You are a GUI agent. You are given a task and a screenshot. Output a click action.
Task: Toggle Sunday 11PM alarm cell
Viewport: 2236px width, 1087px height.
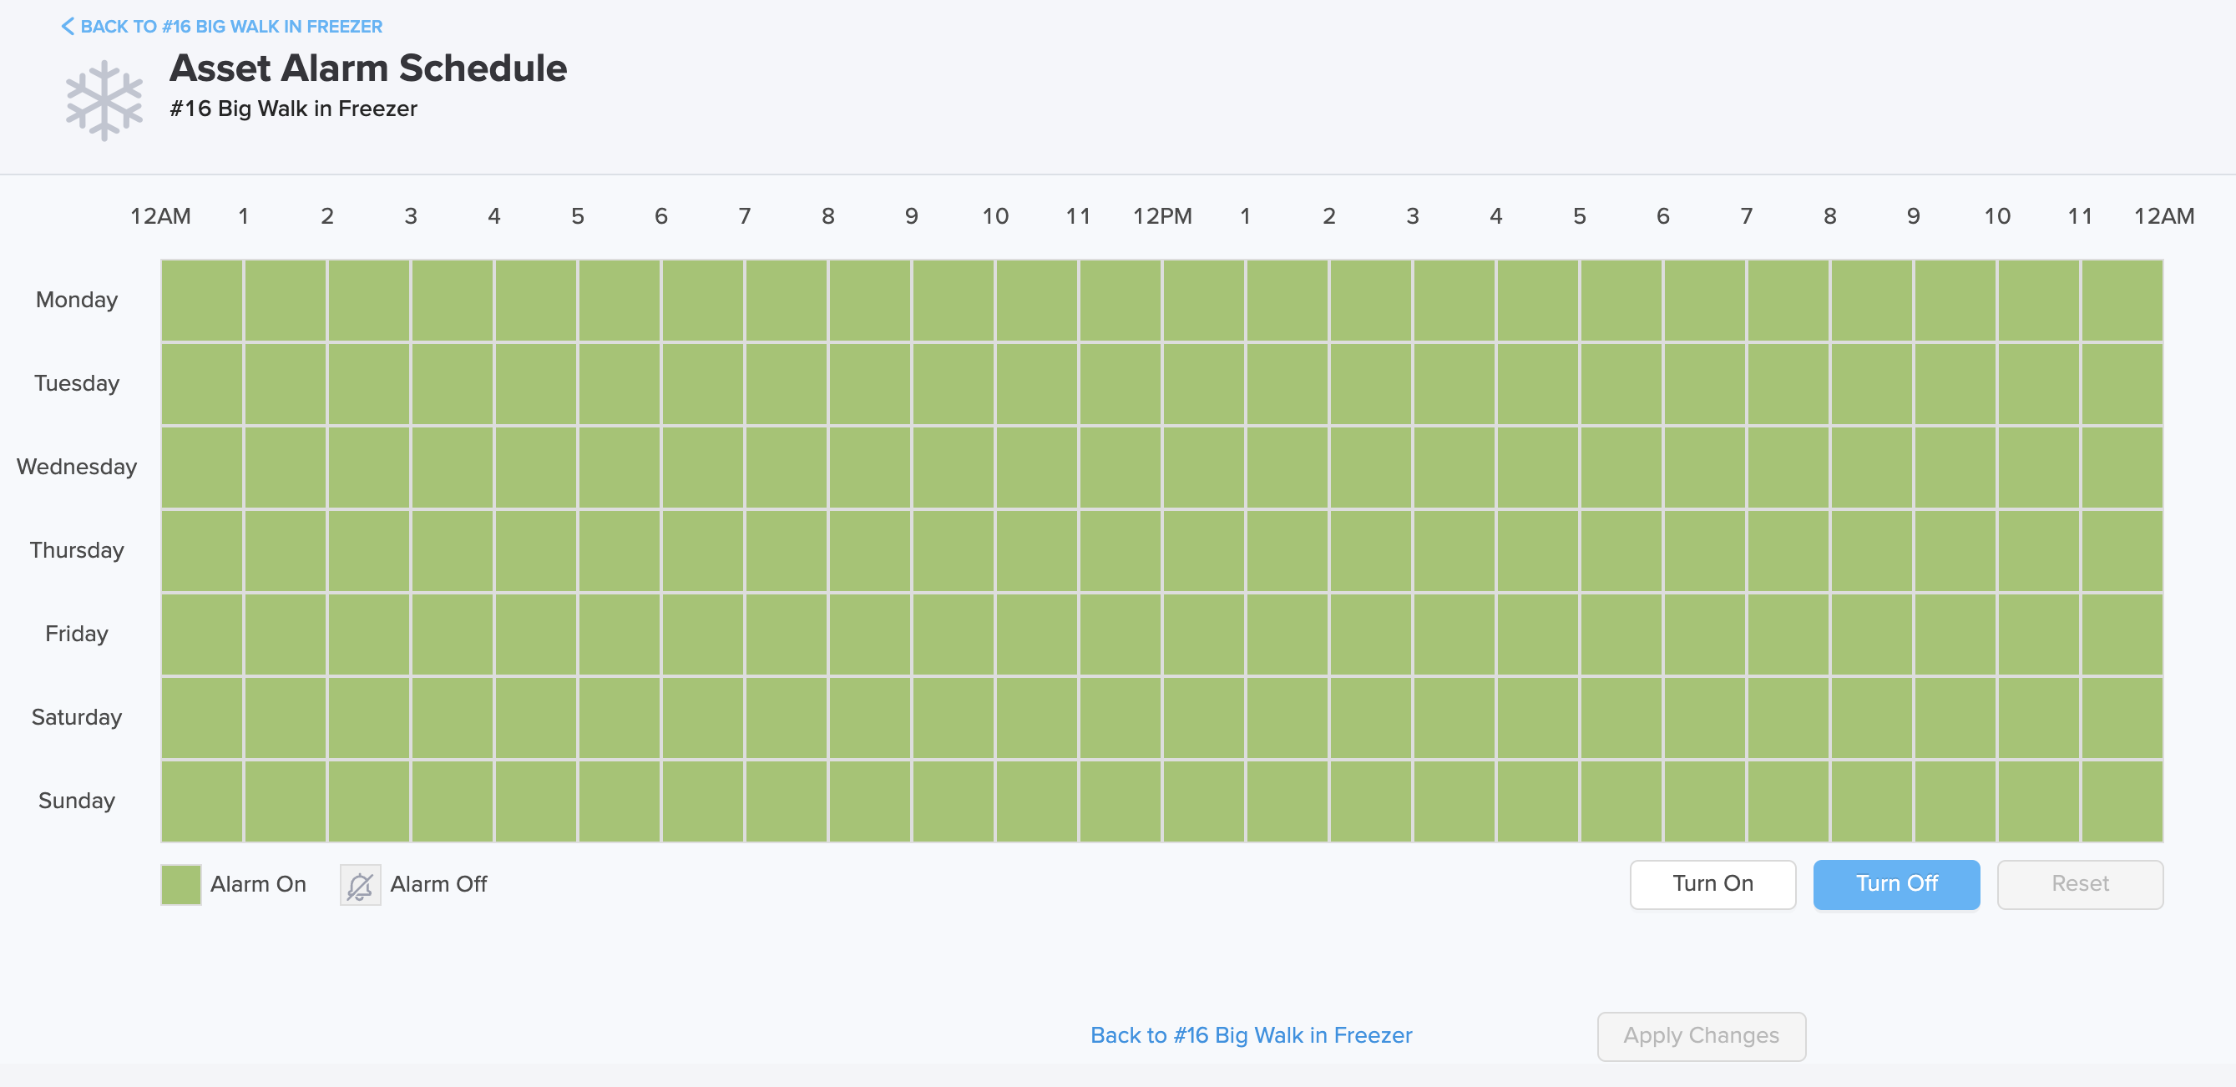2122,801
